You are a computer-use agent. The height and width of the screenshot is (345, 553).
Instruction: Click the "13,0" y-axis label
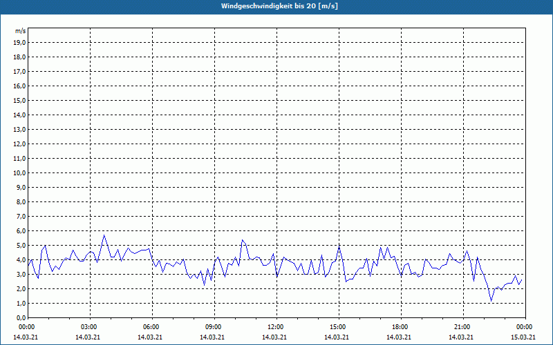pos(19,130)
